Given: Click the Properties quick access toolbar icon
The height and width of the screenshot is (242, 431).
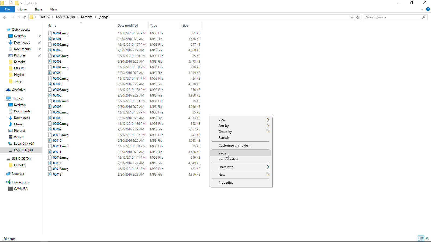Looking at the screenshot, I should click(x=11, y=3).
